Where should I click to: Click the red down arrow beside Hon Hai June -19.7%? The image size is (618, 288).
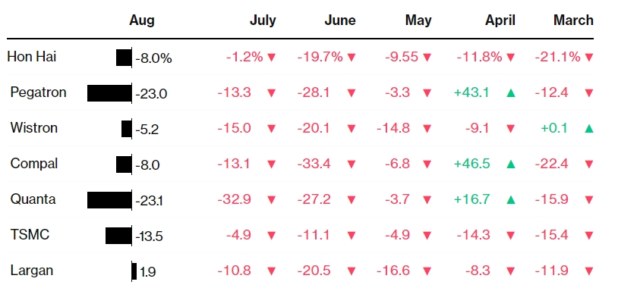tap(352, 58)
